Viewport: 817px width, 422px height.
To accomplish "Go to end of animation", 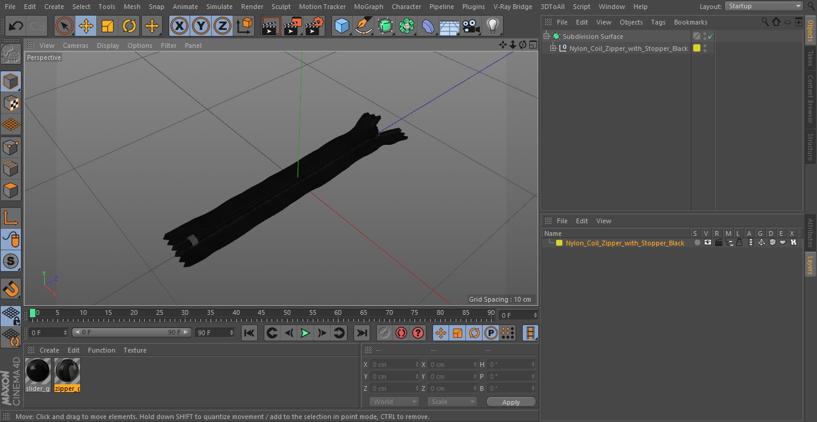I will pos(362,333).
